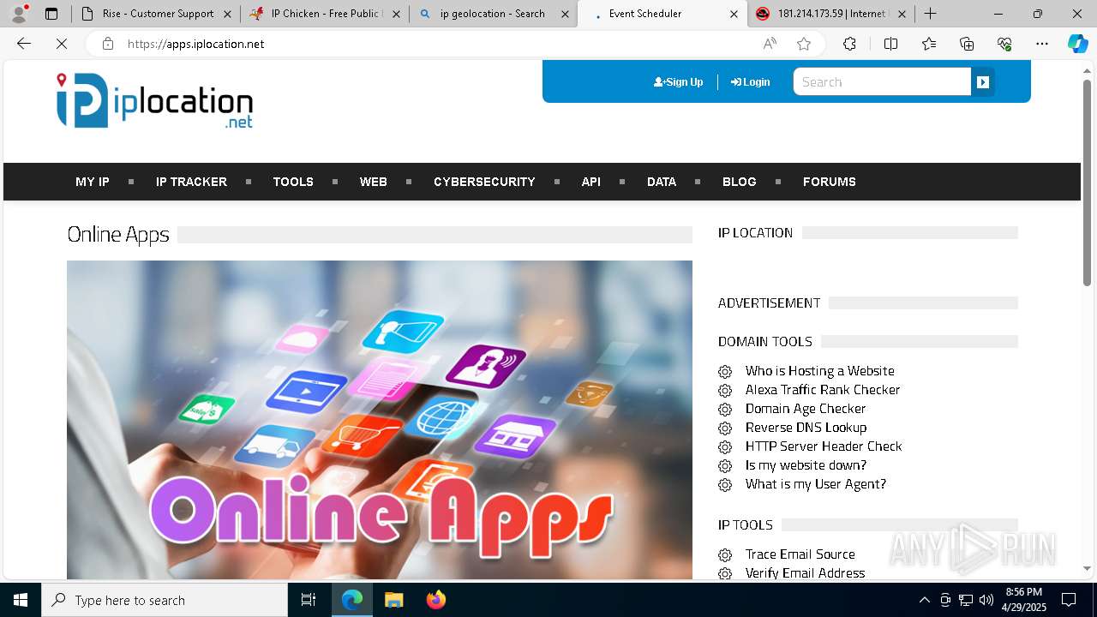This screenshot has height=617, width=1097.
Task: Click the browser address bar URL
Action: pos(195,44)
